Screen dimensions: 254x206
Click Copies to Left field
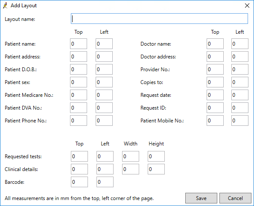(240, 82)
